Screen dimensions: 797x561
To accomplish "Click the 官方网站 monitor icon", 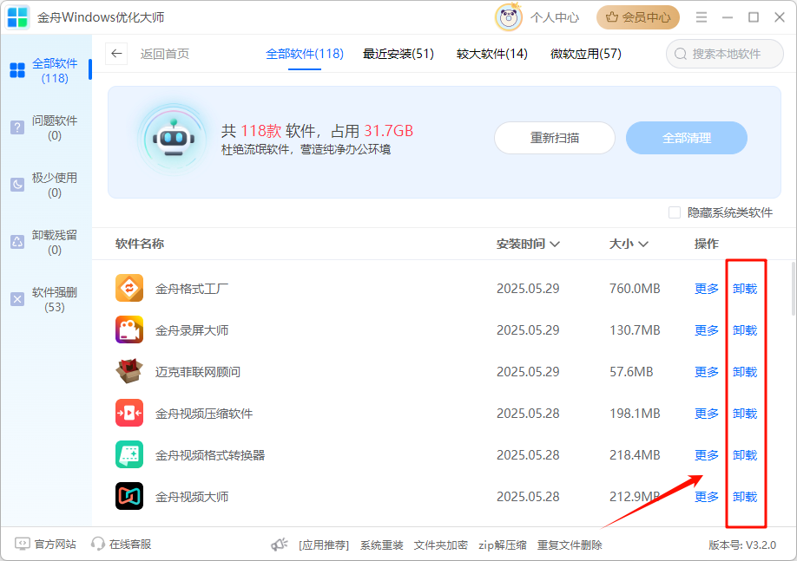I will (x=23, y=545).
